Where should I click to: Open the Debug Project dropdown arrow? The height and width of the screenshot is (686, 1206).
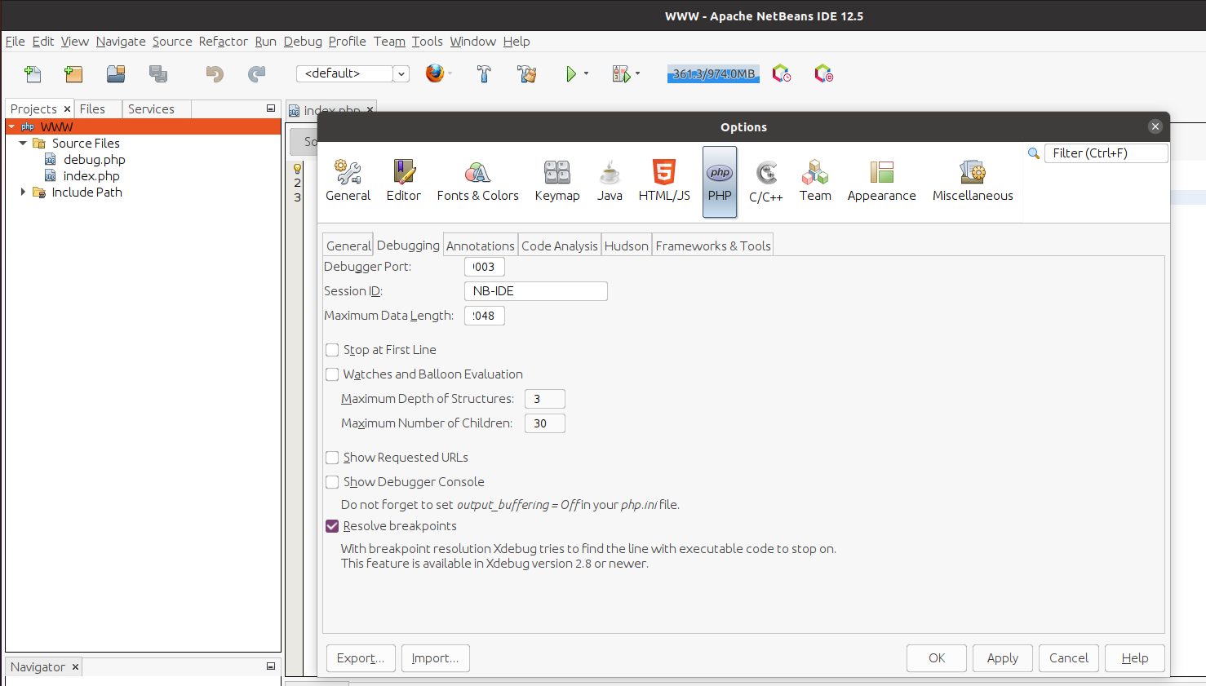pyautogui.click(x=637, y=74)
